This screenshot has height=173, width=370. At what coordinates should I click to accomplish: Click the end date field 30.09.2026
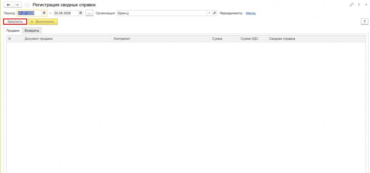pyautogui.click(x=66, y=13)
